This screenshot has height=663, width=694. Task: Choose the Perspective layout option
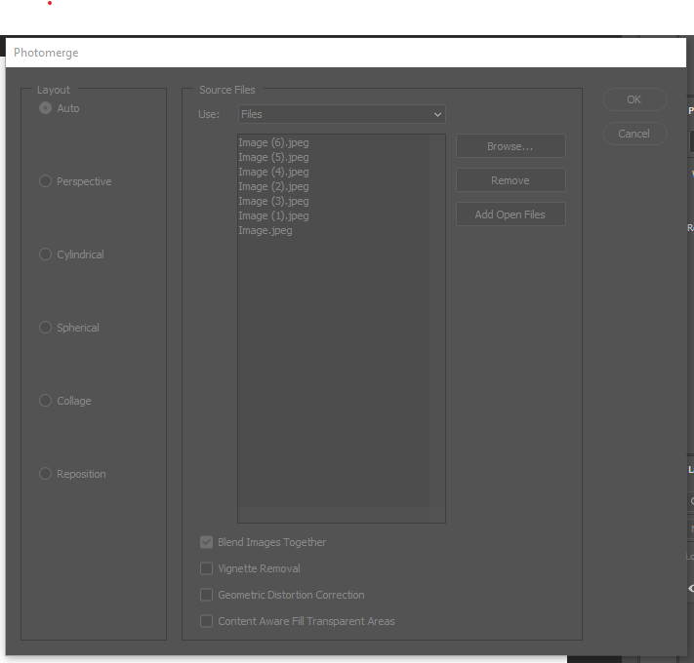pyautogui.click(x=46, y=181)
